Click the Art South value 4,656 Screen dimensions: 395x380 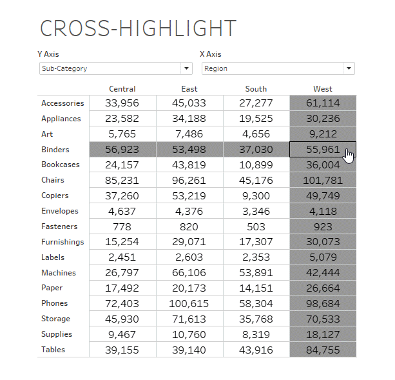pyautogui.click(x=256, y=134)
